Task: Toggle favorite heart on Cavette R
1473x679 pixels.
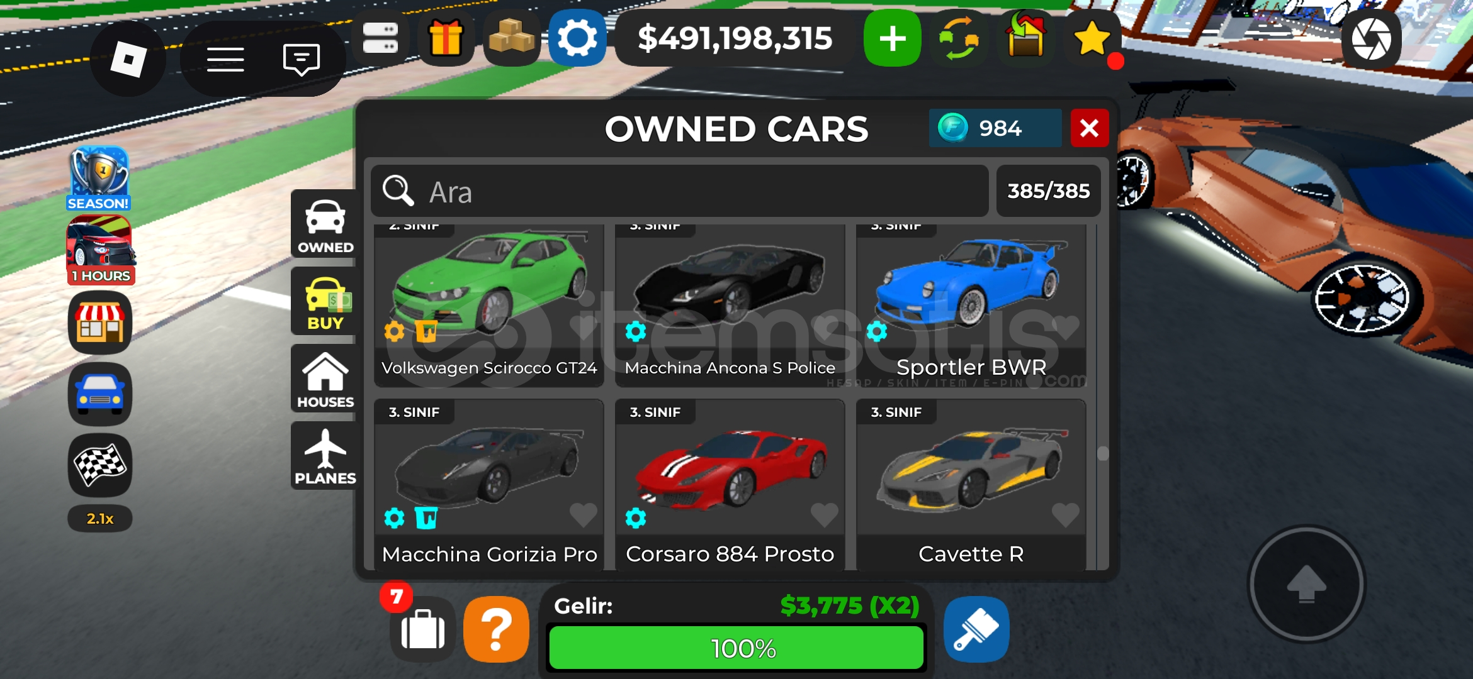Action: tap(1065, 515)
